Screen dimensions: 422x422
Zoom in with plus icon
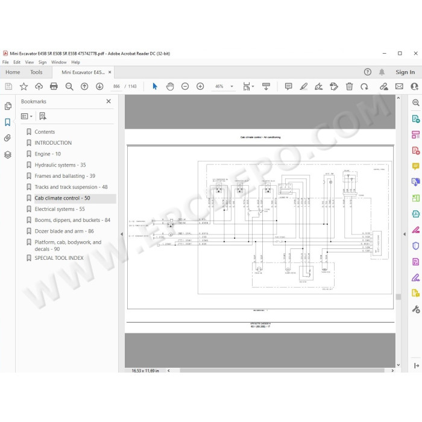pos(200,86)
